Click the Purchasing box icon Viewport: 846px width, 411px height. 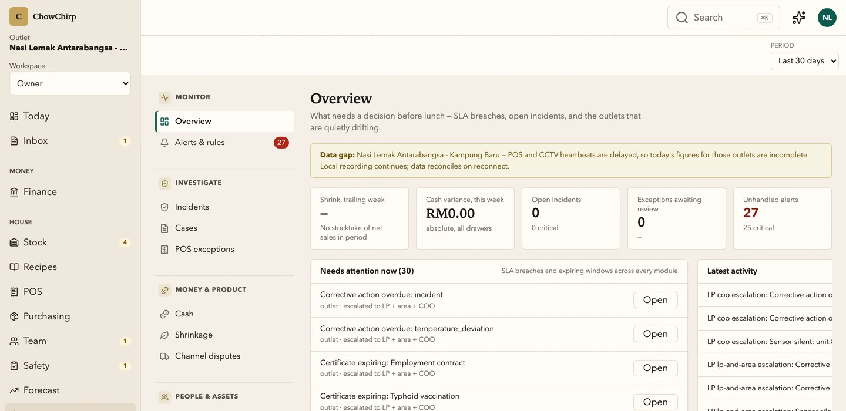click(14, 316)
